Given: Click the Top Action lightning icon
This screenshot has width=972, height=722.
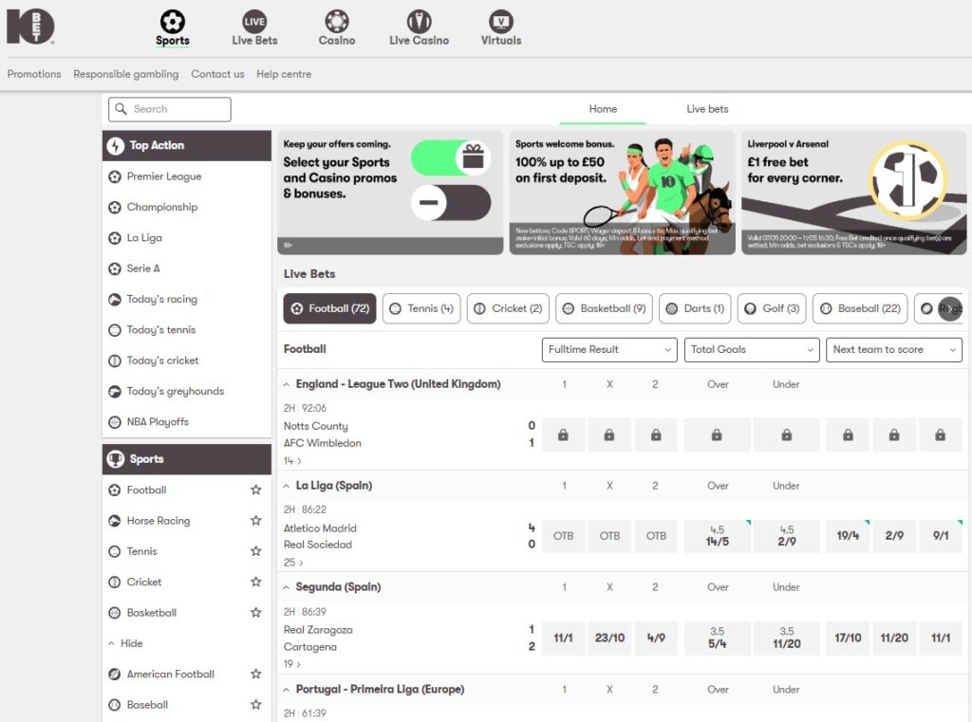Looking at the screenshot, I should [x=115, y=146].
